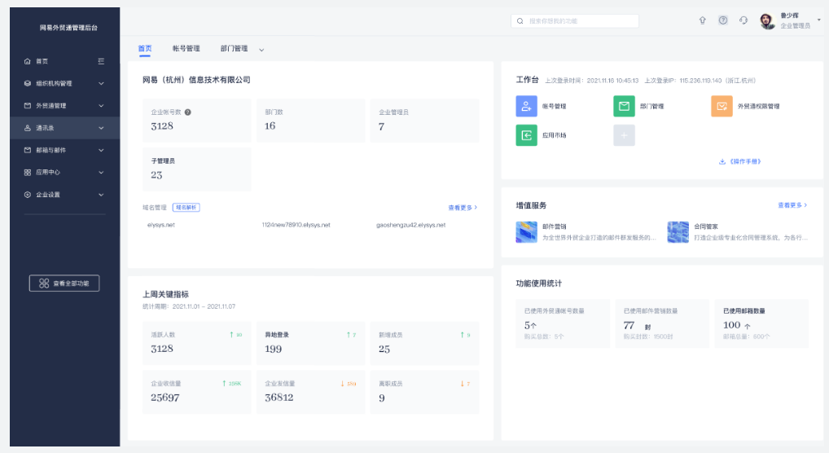The image size is (829, 453).
Task: Click the 邮箱与邮件 mail icon in sidebar
Action: pyautogui.click(x=28, y=150)
